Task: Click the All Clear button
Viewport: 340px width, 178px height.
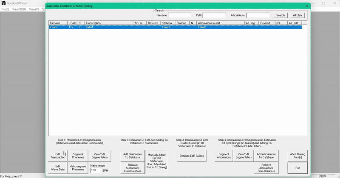Action: coord(297,15)
